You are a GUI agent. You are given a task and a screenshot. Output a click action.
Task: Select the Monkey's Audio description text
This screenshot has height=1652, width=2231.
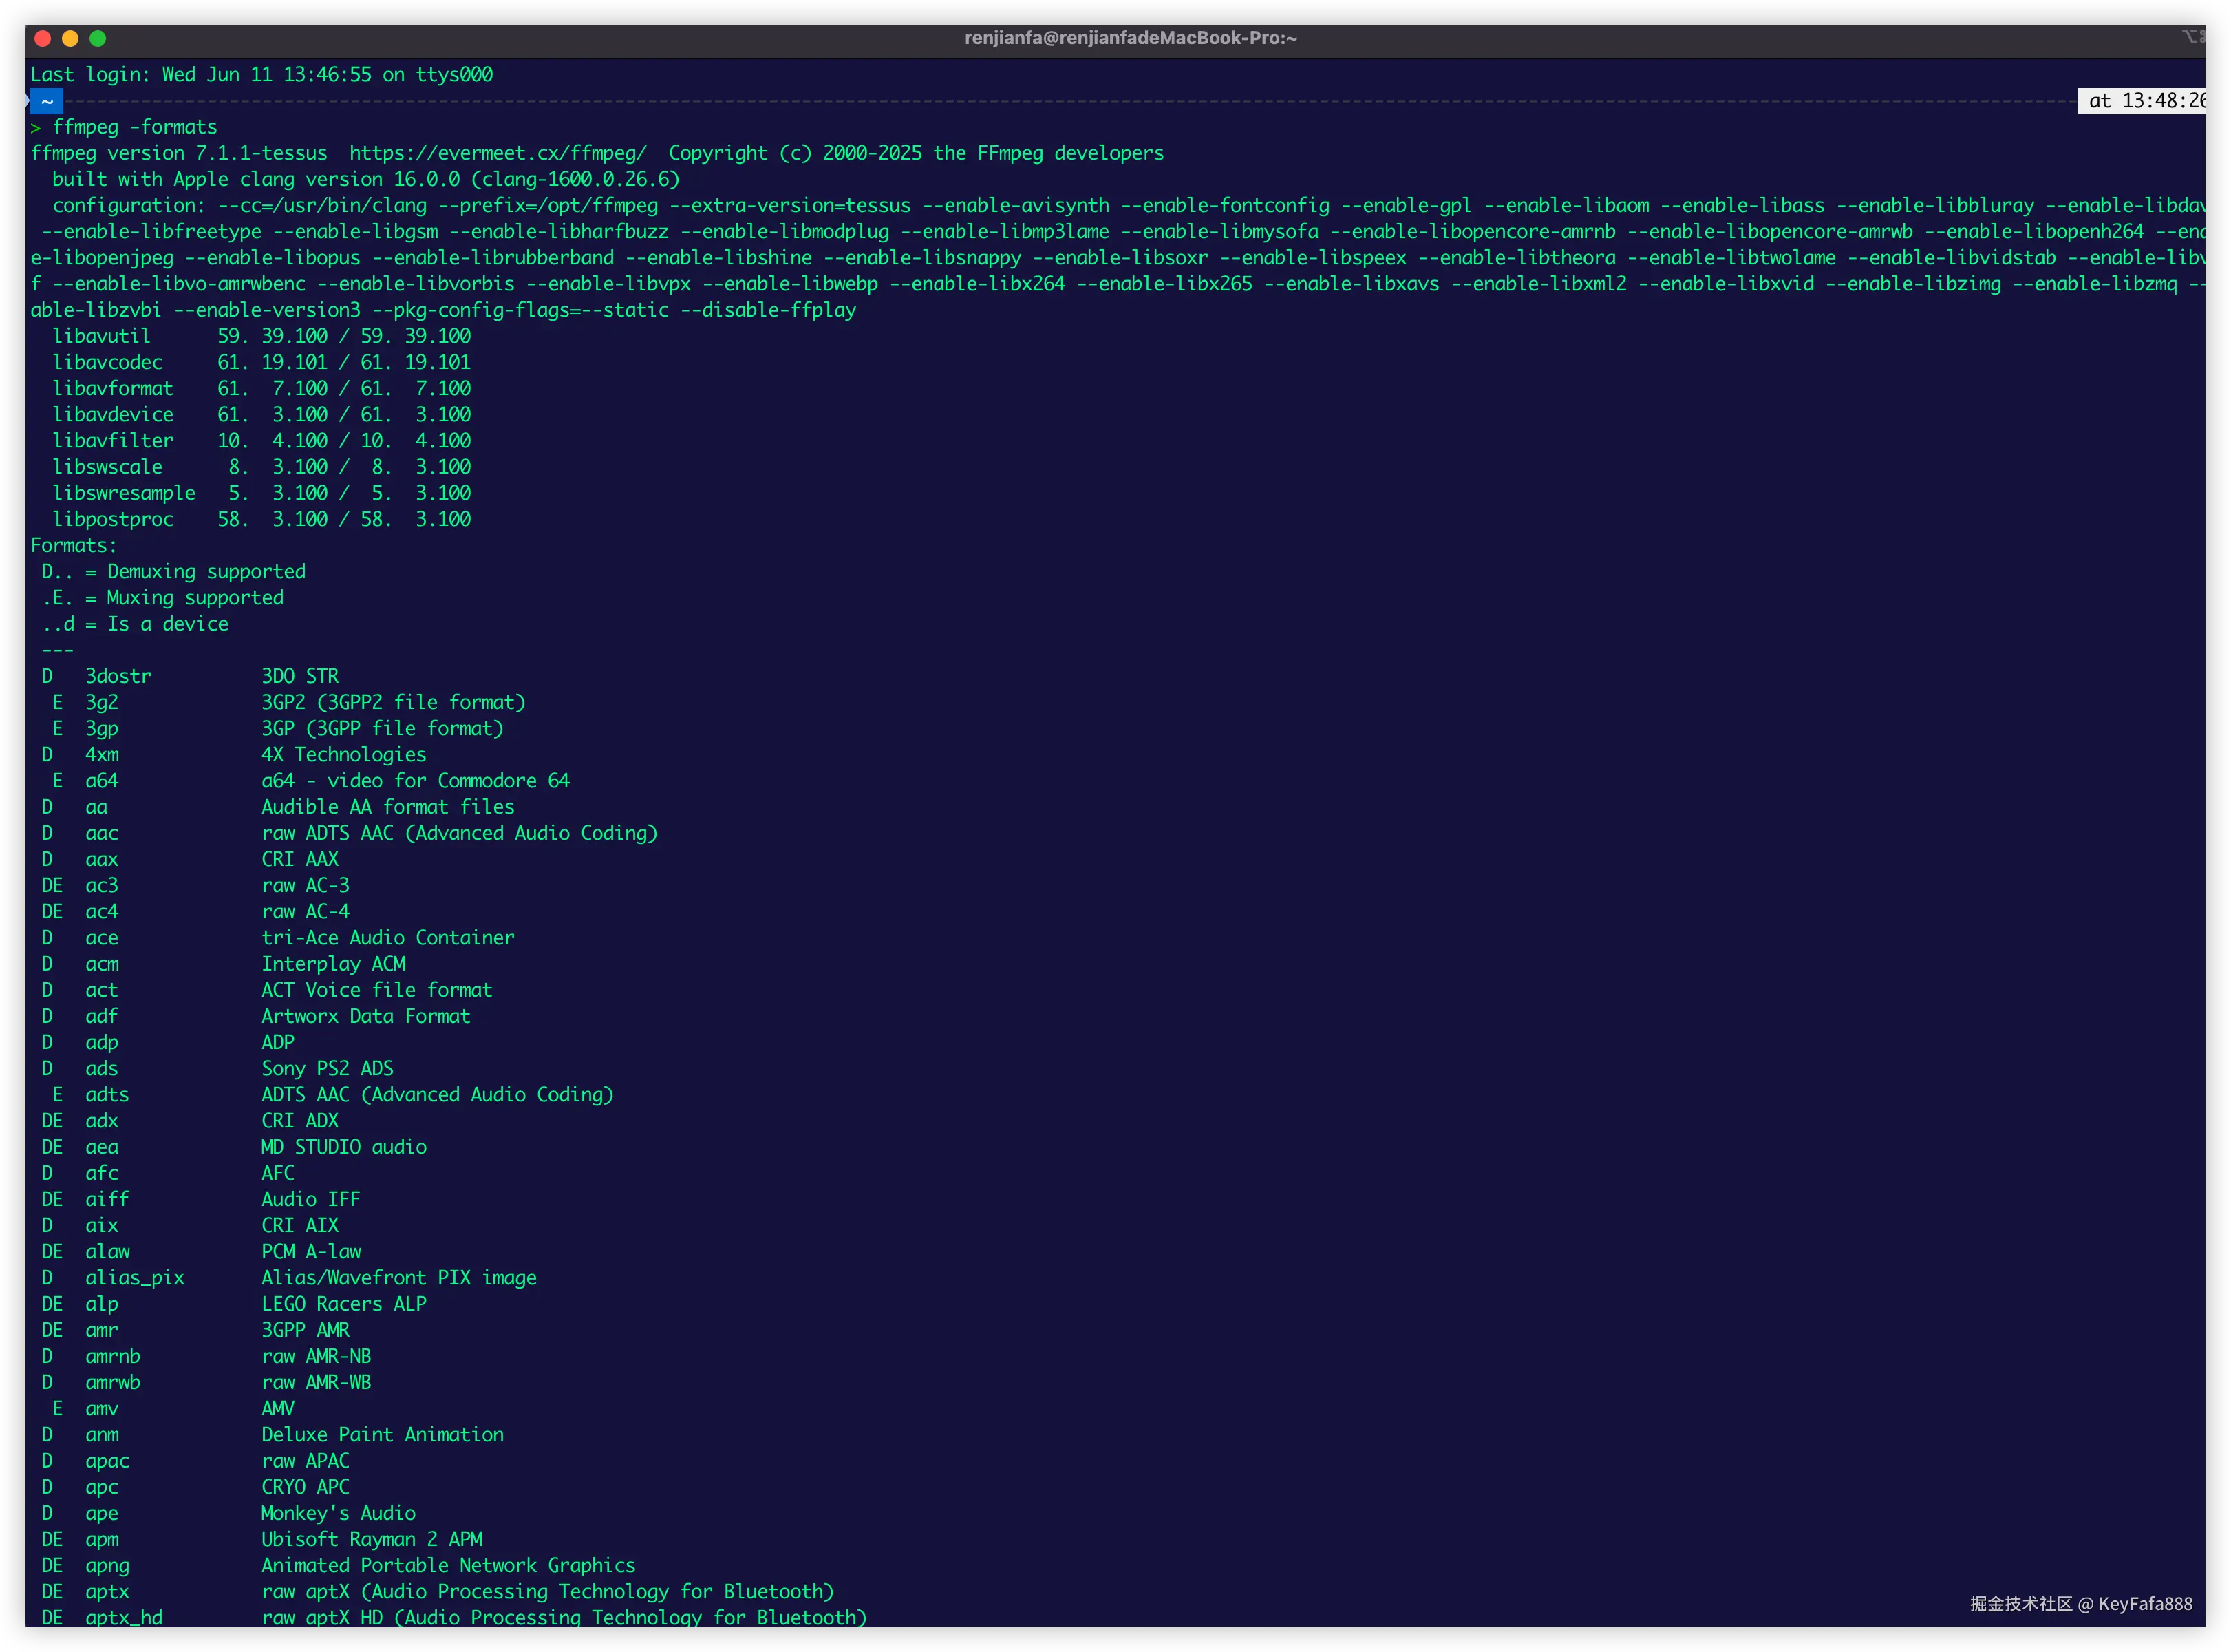338,1513
